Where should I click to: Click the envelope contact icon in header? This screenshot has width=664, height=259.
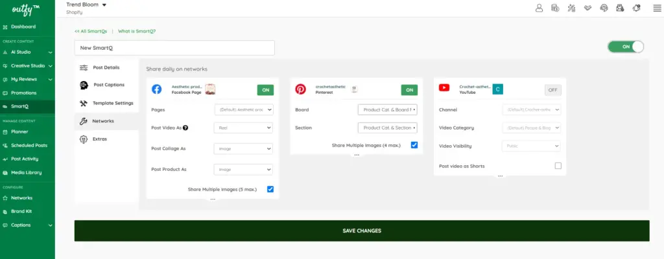click(x=620, y=8)
